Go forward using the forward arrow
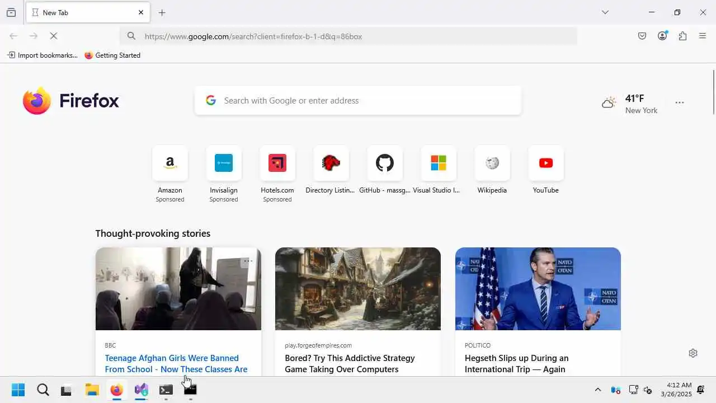The width and height of the screenshot is (716, 403). pos(34,36)
